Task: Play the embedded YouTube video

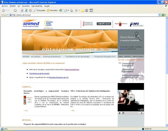Action: 119,113
